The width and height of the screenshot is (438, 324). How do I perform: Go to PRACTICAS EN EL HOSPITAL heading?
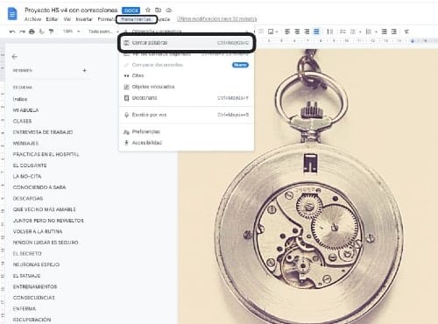(46, 154)
